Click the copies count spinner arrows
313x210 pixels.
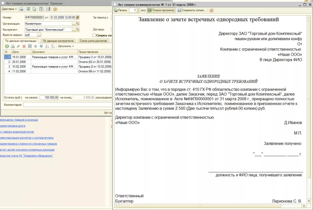point(138,10)
